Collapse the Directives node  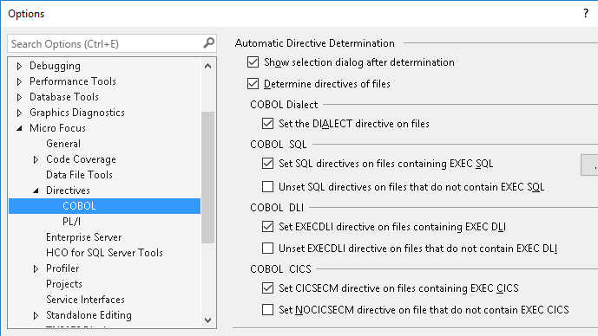click(x=36, y=191)
